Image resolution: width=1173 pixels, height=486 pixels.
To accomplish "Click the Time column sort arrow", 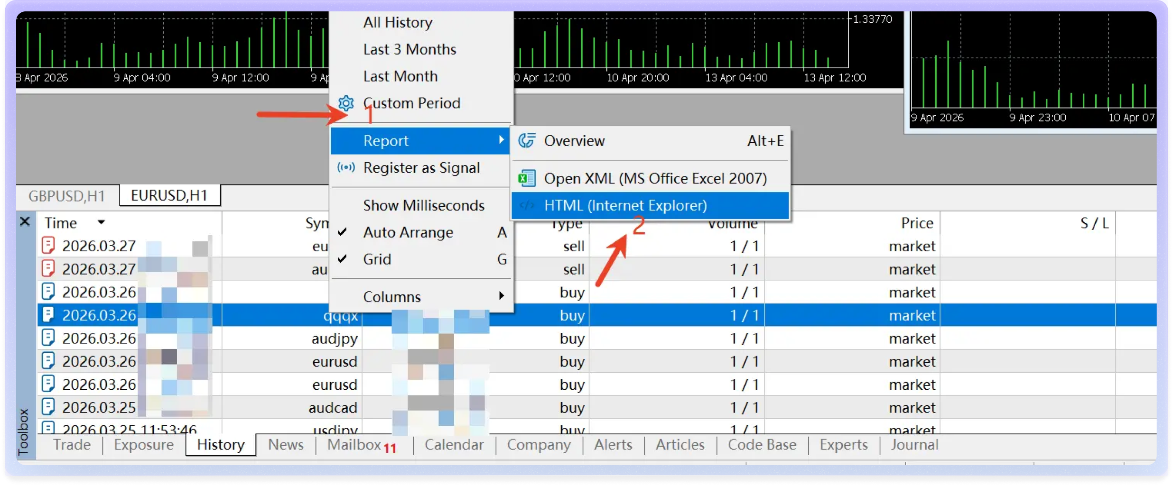I will pyautogui.click(x=101, y=222).
